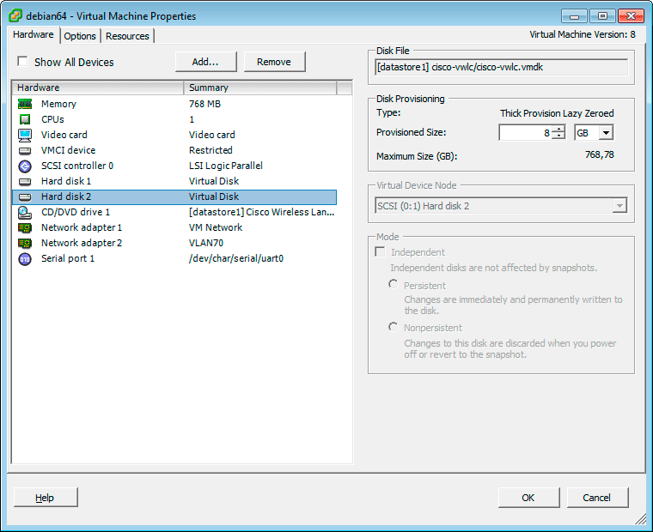The height and width of the screenshot is (532, 653).
Task: Click the LSI Logic Parallel summary
Action: point(226,166)
